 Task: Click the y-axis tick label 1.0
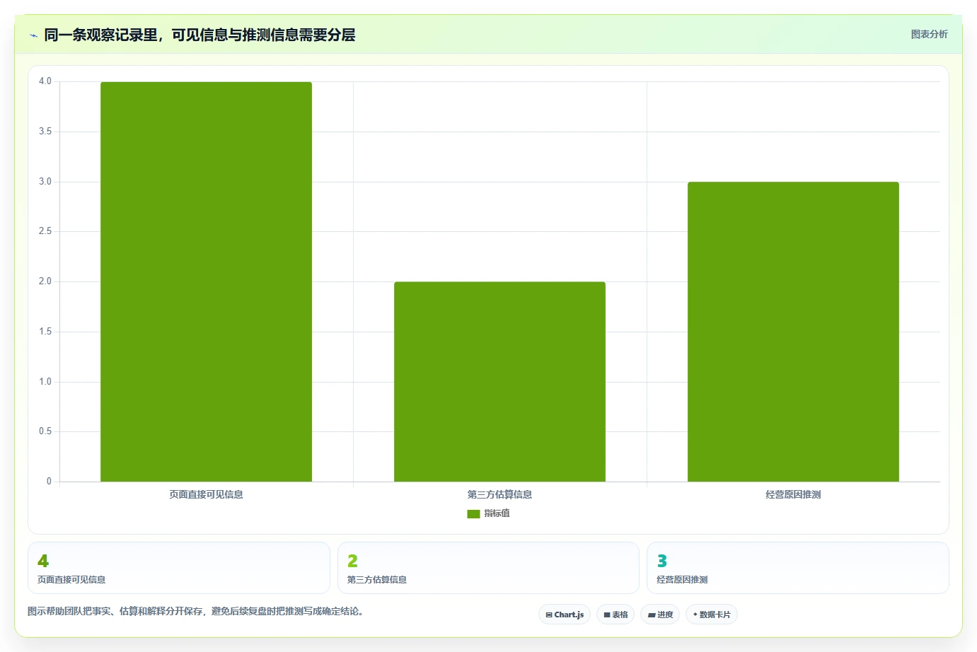[x=45, y=382]
